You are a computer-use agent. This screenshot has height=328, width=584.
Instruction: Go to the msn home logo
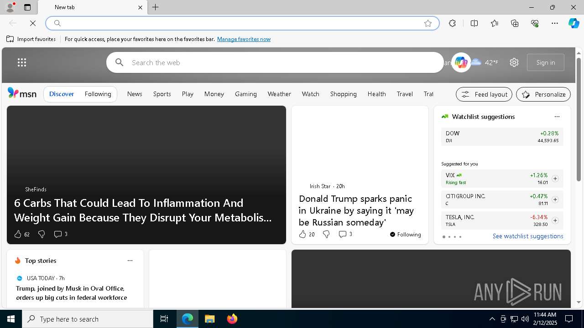pyautogui.click(x=22, y=93)
